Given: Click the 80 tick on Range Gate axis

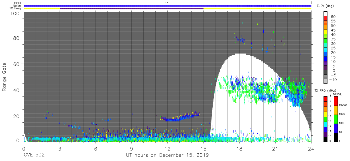Looking at the screenshot, I should [x=16, y=38].
